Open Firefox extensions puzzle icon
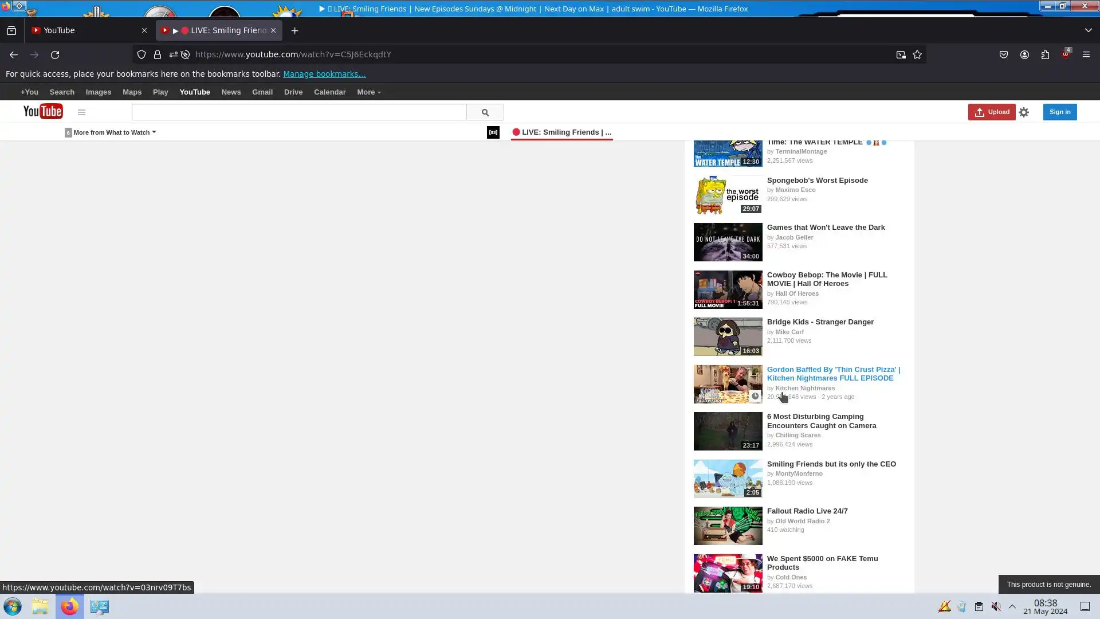 [1045, 54]
